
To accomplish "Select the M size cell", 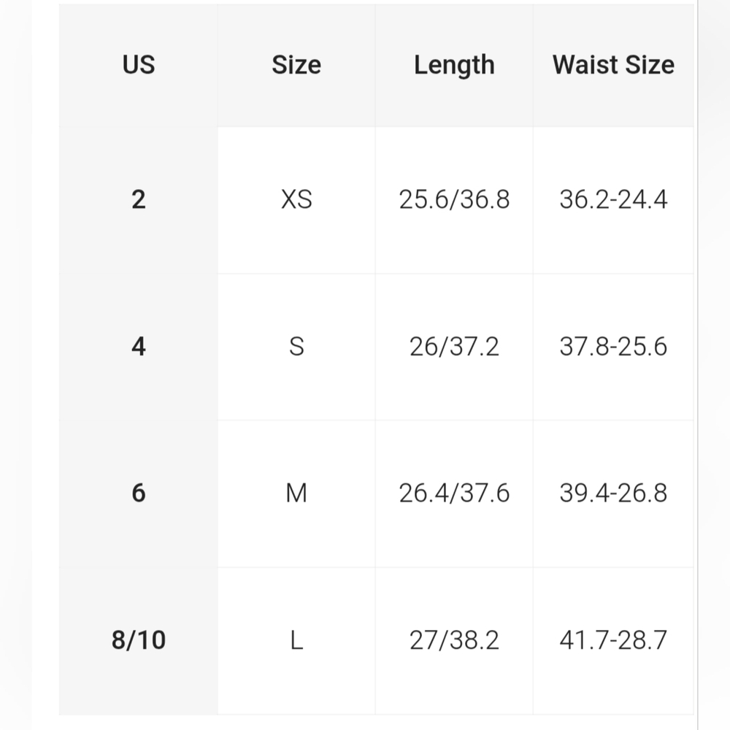I will [296, 493].
